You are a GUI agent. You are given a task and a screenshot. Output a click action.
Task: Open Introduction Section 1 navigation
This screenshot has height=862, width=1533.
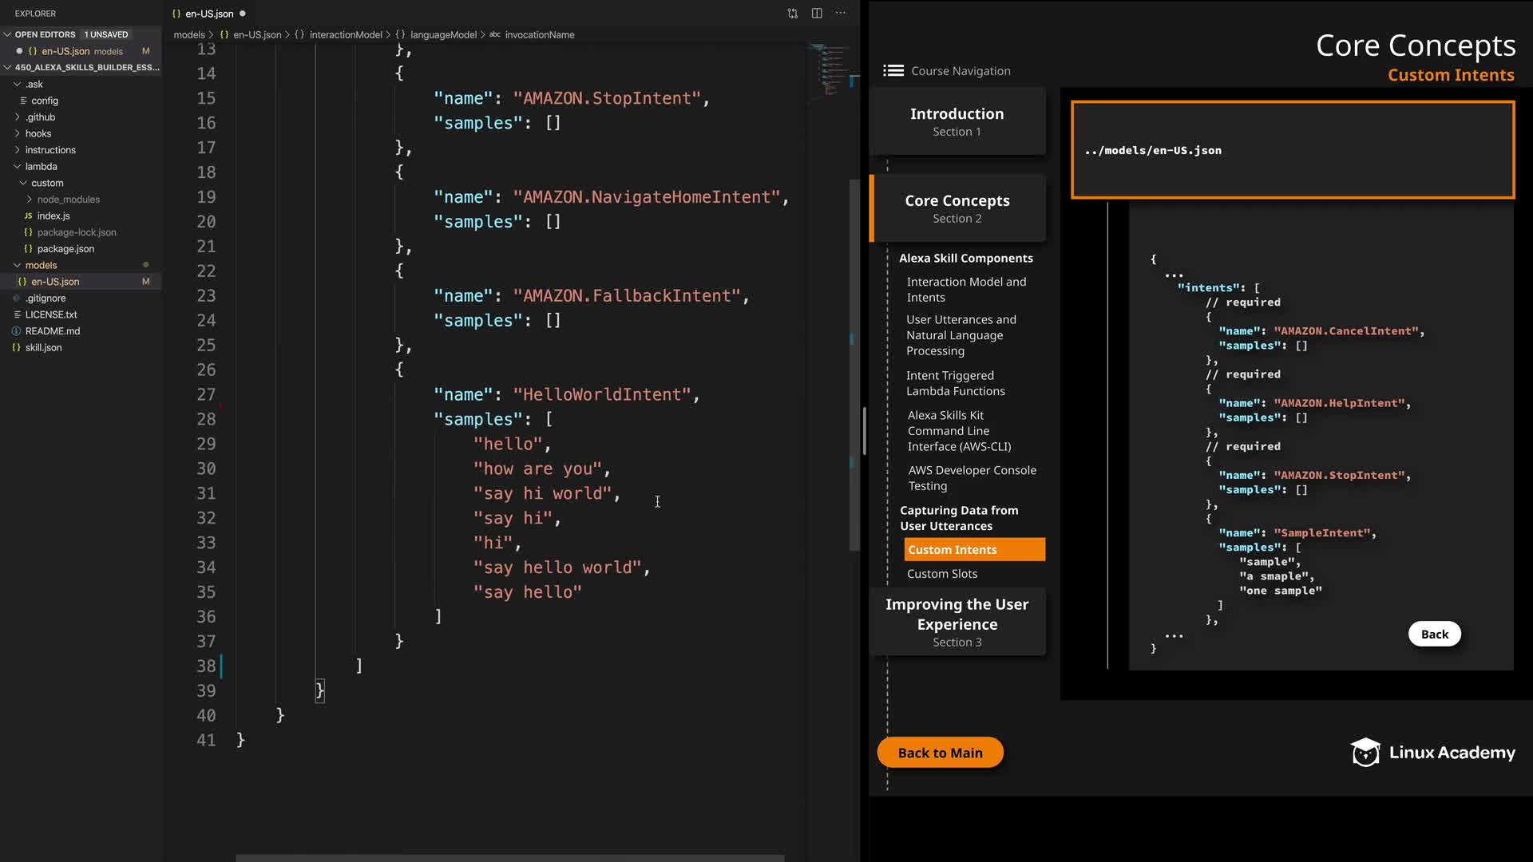957,121
